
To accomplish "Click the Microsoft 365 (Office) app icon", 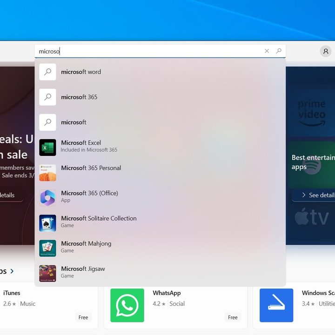I will pos(47,198).
